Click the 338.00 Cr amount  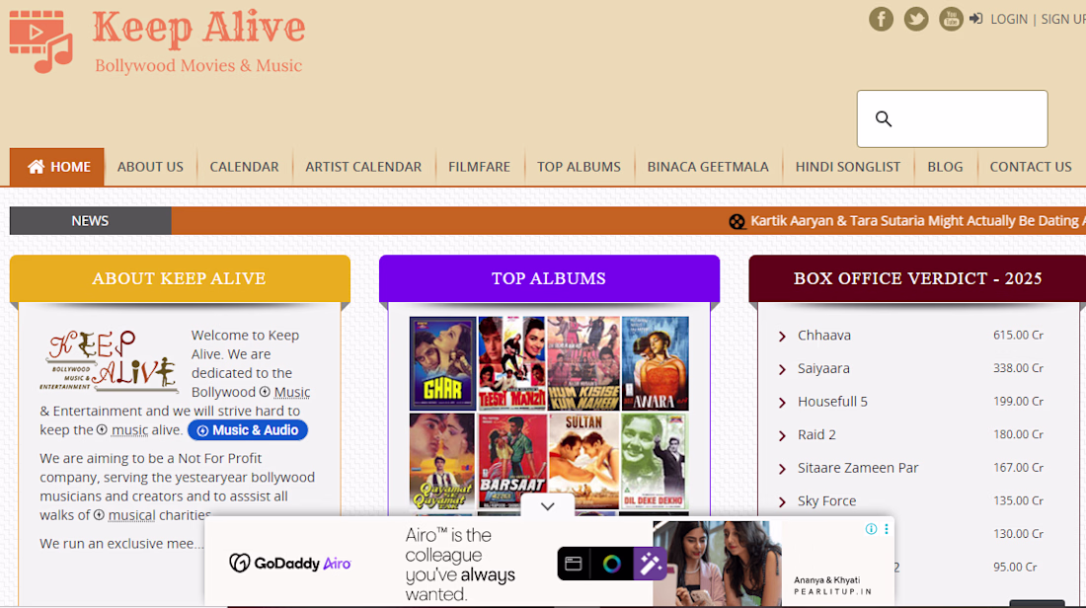(1018, 368)
